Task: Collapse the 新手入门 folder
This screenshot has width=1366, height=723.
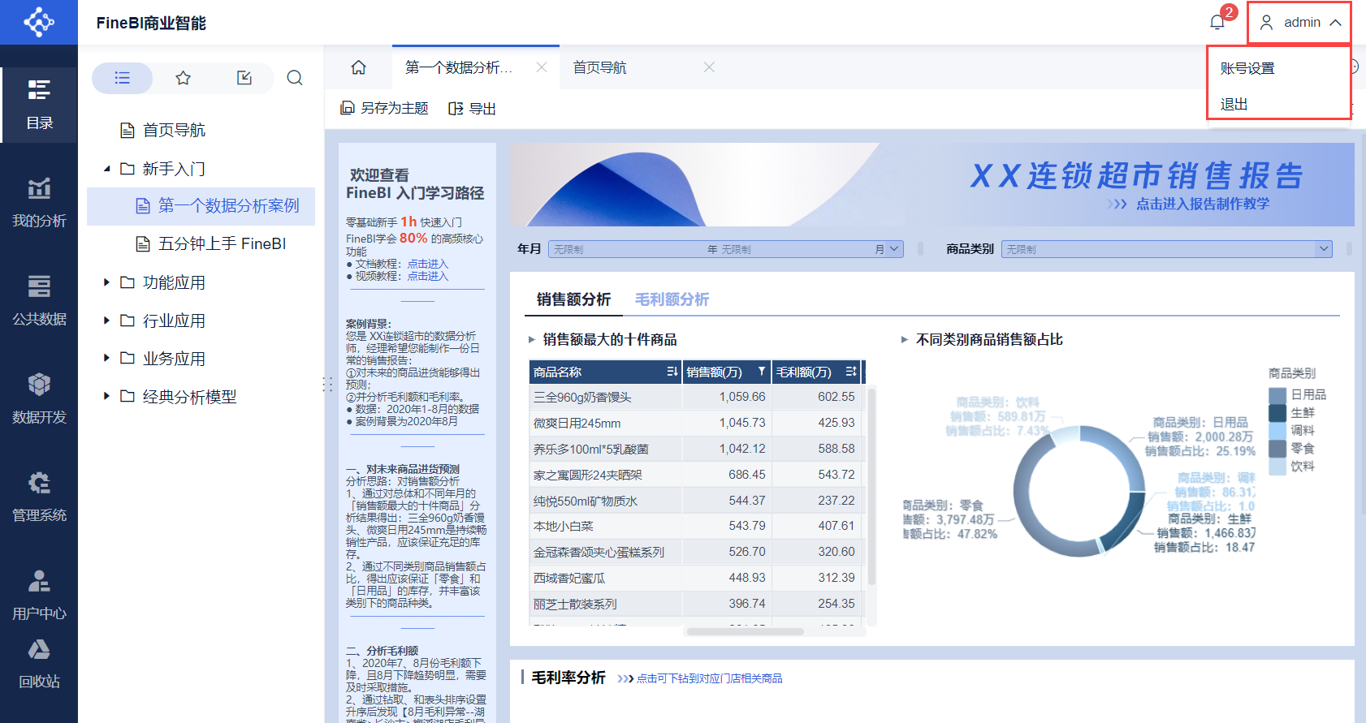Action: coord(106,169)
